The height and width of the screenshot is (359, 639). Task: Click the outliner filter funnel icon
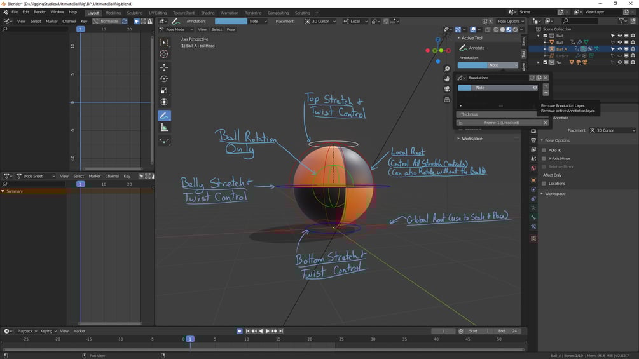pyautogui.click(x=621, y=21)
